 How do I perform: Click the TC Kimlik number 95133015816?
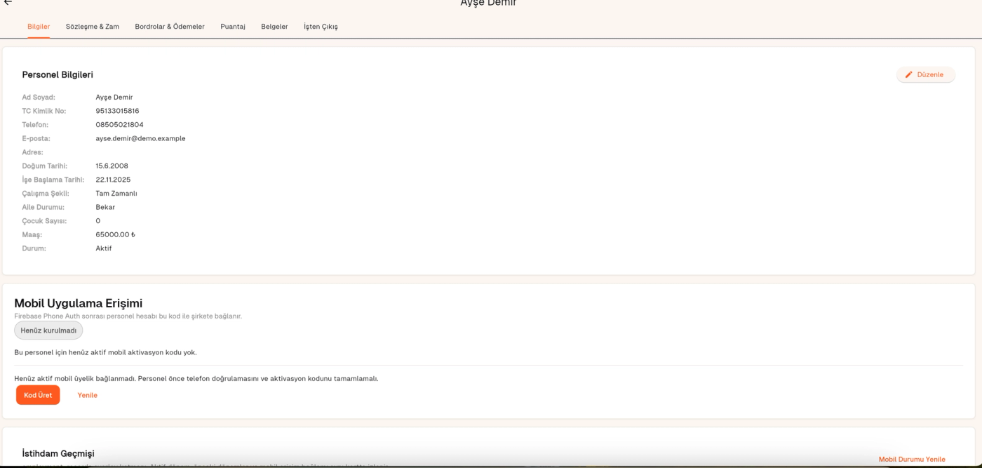[x=117, y=111]
